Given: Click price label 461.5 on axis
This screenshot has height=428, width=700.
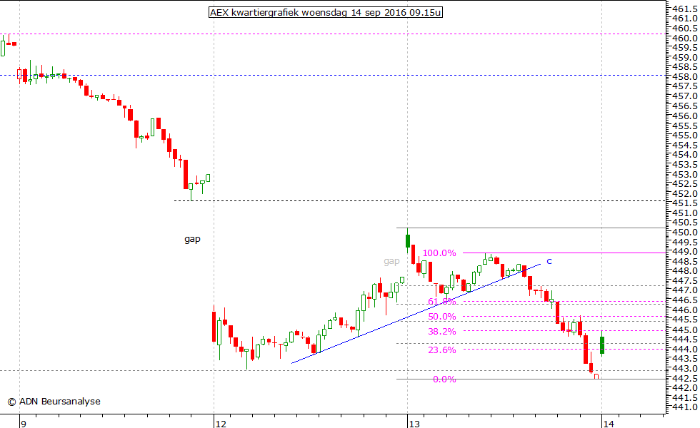Looking at the screenshot, I should [685, 9].
